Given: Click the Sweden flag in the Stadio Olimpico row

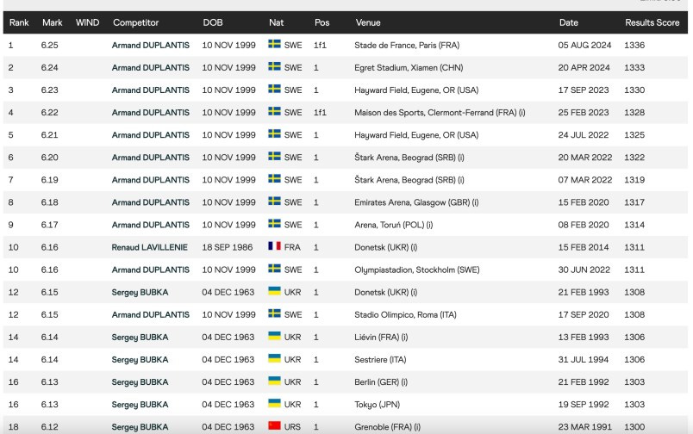Looking at the screenshot, I should click(x=274, y=313).
